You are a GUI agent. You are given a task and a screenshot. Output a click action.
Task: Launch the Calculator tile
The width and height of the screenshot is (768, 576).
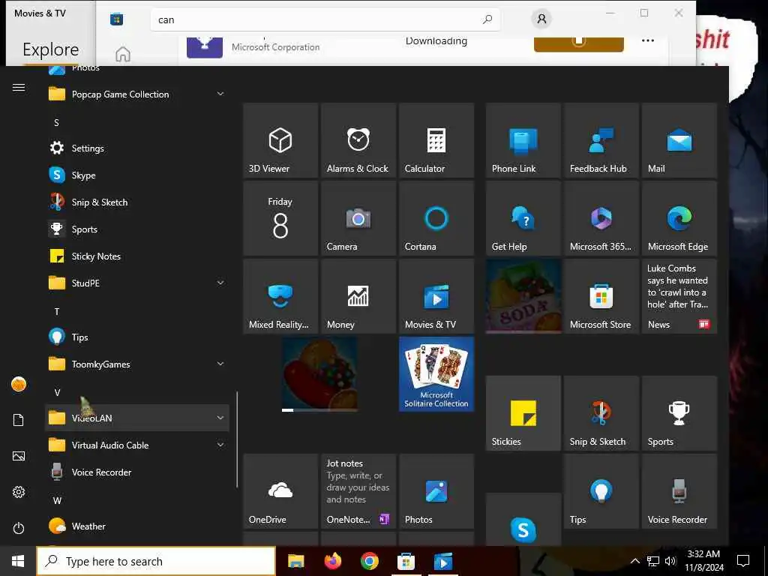click(436, 140)
